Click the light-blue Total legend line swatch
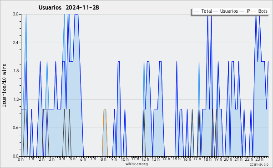Screen dimensions: 273x168 click(196, 11)
